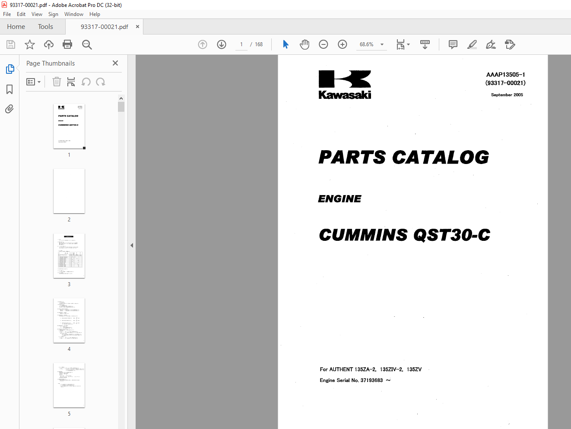The width and height of the screenshot is (571, 429).
Task: Click the scrolling mode download icon
Action: pyautogui.click(x=425, y=44)
